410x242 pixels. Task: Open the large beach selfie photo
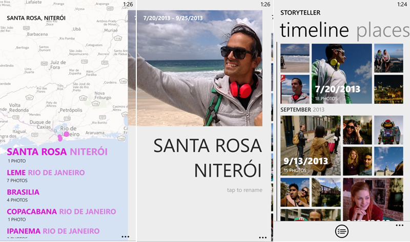click(199, 68)
